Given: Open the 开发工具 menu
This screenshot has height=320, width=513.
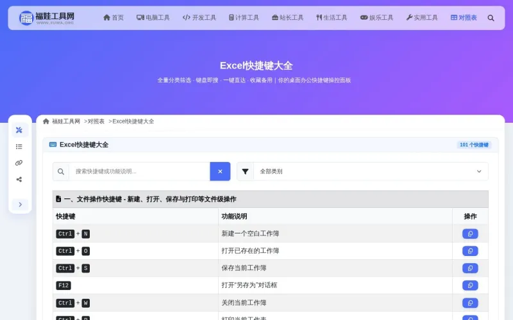Looking at the screenshot, I should [x=199, y=18].
